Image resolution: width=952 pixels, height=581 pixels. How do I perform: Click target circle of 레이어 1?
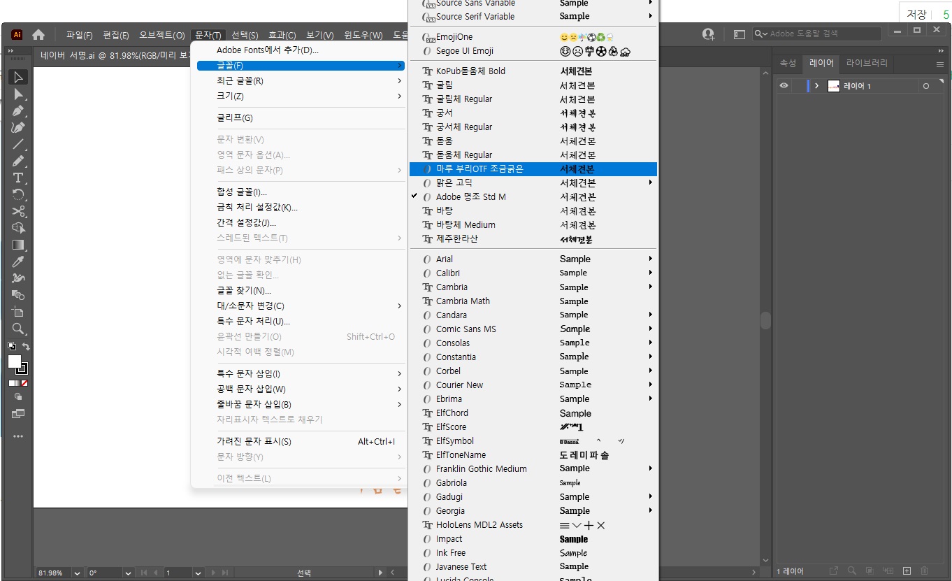926,86
